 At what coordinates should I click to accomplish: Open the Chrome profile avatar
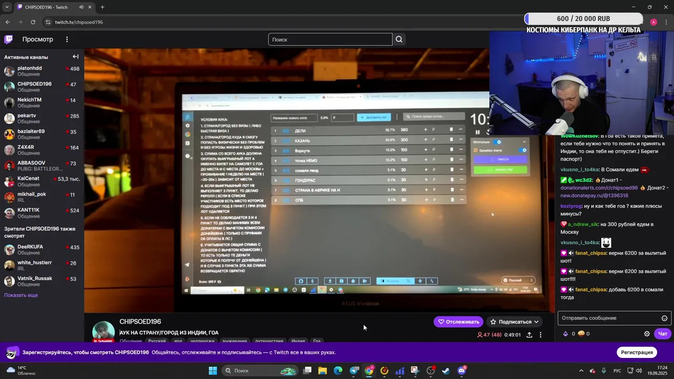pos(653,22)
